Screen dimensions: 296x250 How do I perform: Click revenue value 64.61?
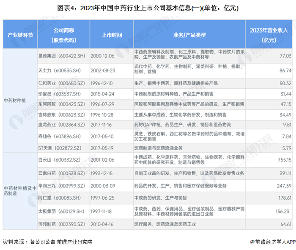point(286,224)
